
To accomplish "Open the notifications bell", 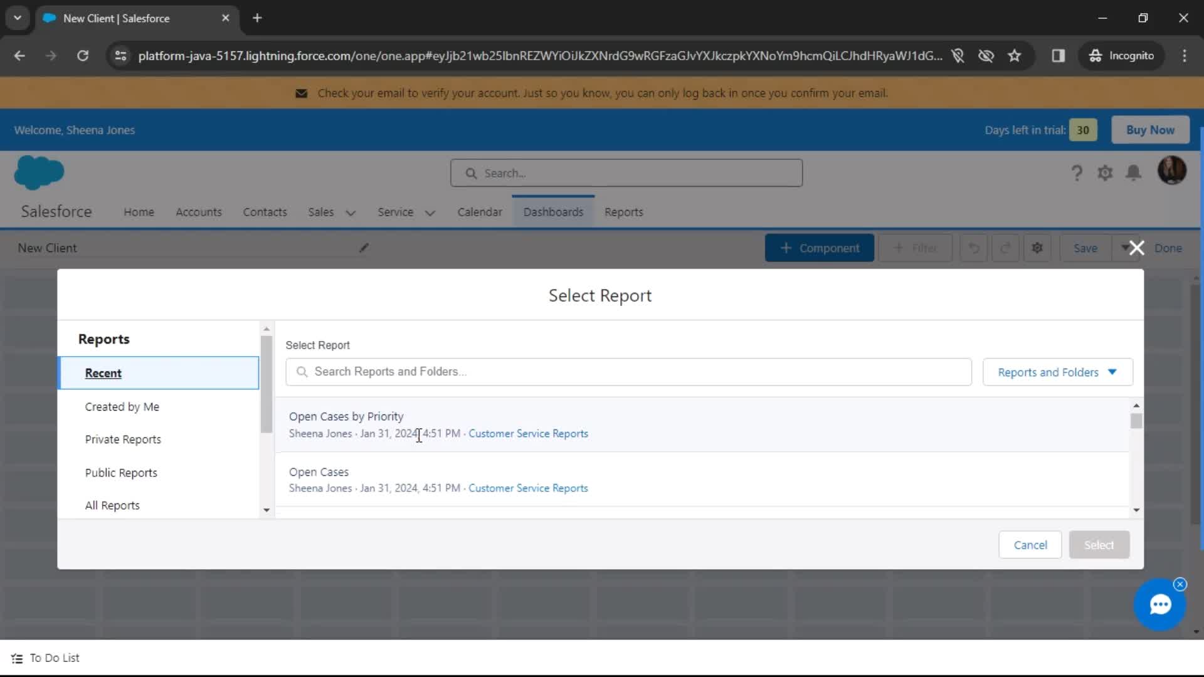I will tap(1133, 173).
